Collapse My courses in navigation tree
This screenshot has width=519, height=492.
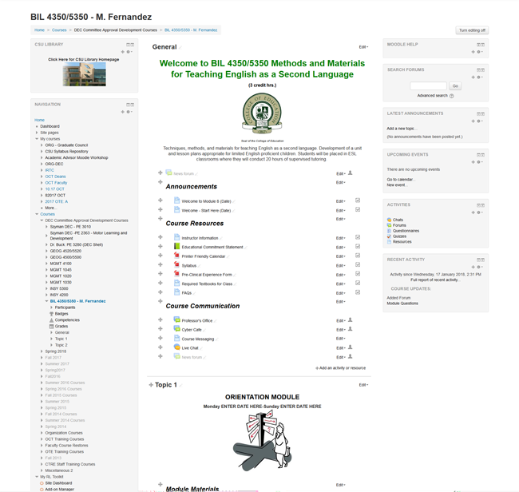(x=37, y=139)
